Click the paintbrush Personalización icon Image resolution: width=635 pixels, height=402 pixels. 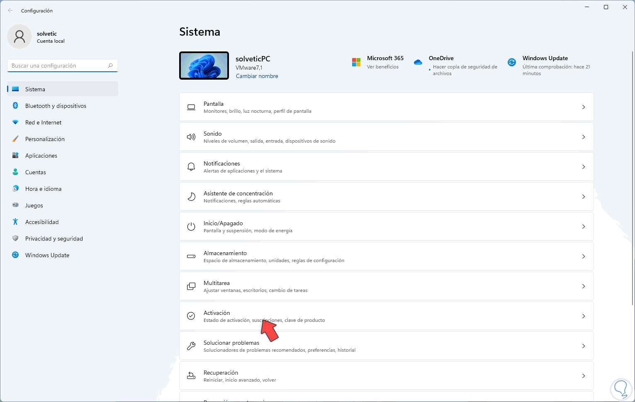pos(15,139)
